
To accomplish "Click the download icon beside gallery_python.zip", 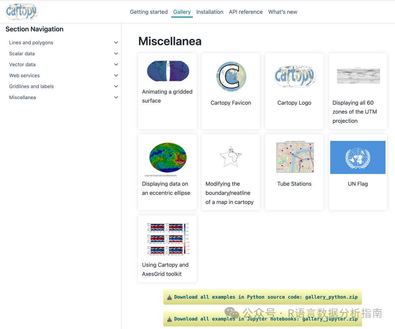I will click(170, 297).
